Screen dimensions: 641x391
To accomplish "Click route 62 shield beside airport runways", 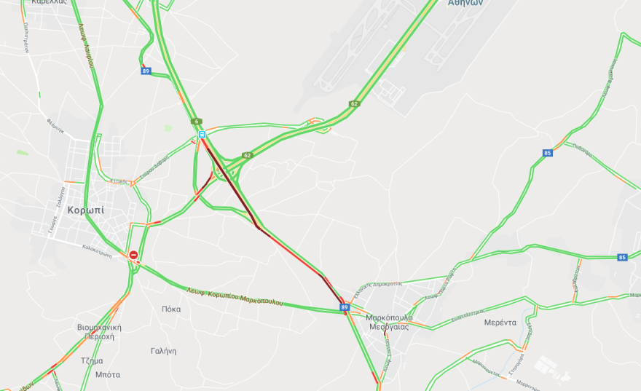I will (x=354, y=104).
